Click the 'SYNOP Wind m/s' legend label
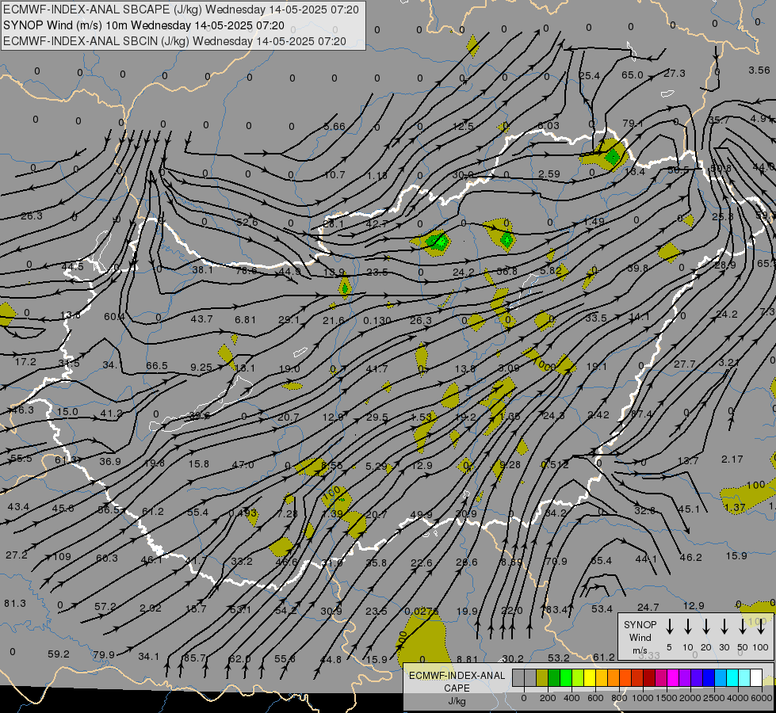The height and width of the screenshot is (713, 776). click(x=640, y=637)
